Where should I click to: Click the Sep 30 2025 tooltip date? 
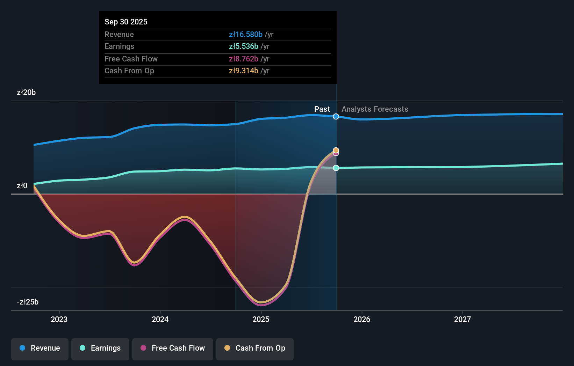click(126, 22)
